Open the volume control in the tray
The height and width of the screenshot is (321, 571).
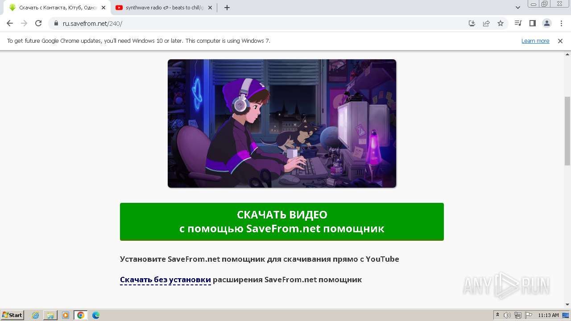coord(507,315)
